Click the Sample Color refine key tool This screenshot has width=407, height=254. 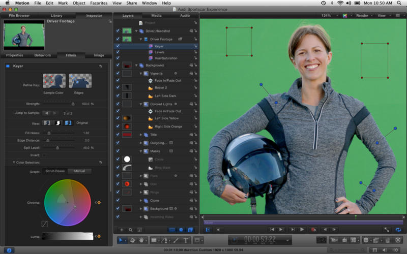click(54, 81)
